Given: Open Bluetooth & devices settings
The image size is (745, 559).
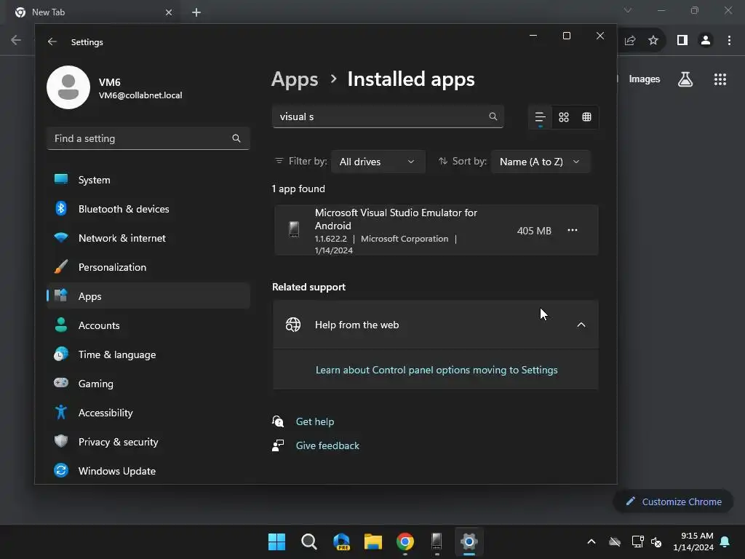Looking at the screenshot, I should pos(148,209).
